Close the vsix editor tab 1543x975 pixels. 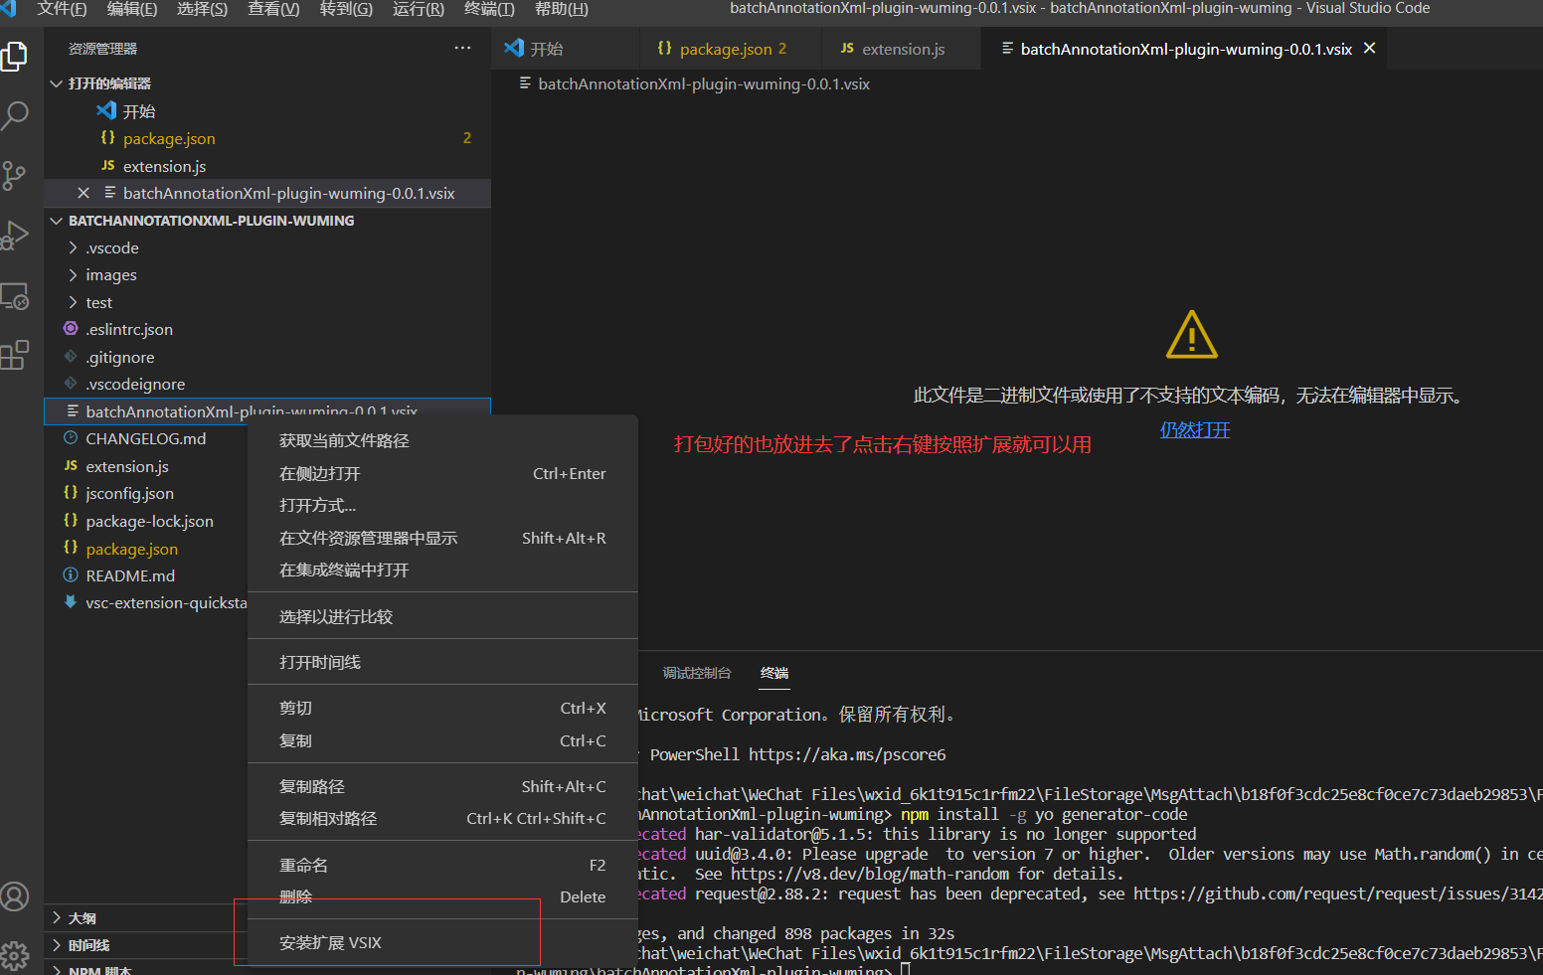[x=1369, y=48]
